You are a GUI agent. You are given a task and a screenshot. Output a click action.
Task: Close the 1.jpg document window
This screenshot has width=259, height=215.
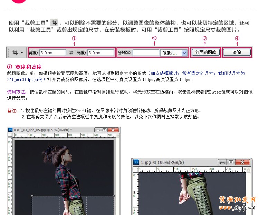click(x=241, y=162)
